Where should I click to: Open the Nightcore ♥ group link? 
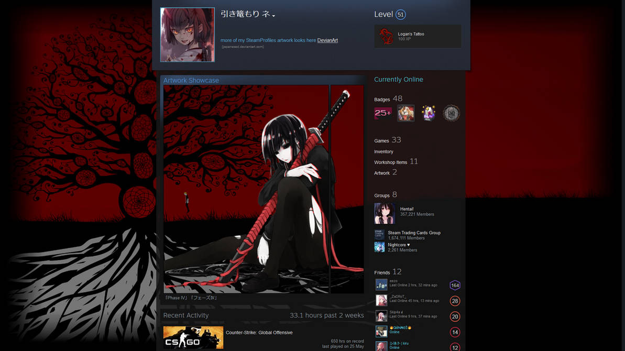click(x=399, y=245)
